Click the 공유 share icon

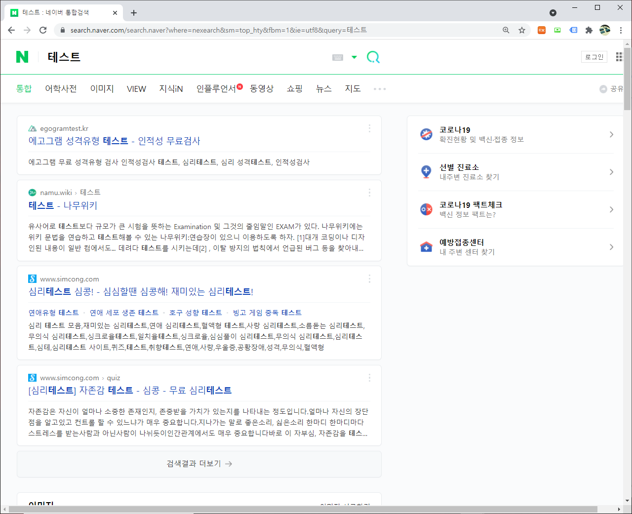603,89
